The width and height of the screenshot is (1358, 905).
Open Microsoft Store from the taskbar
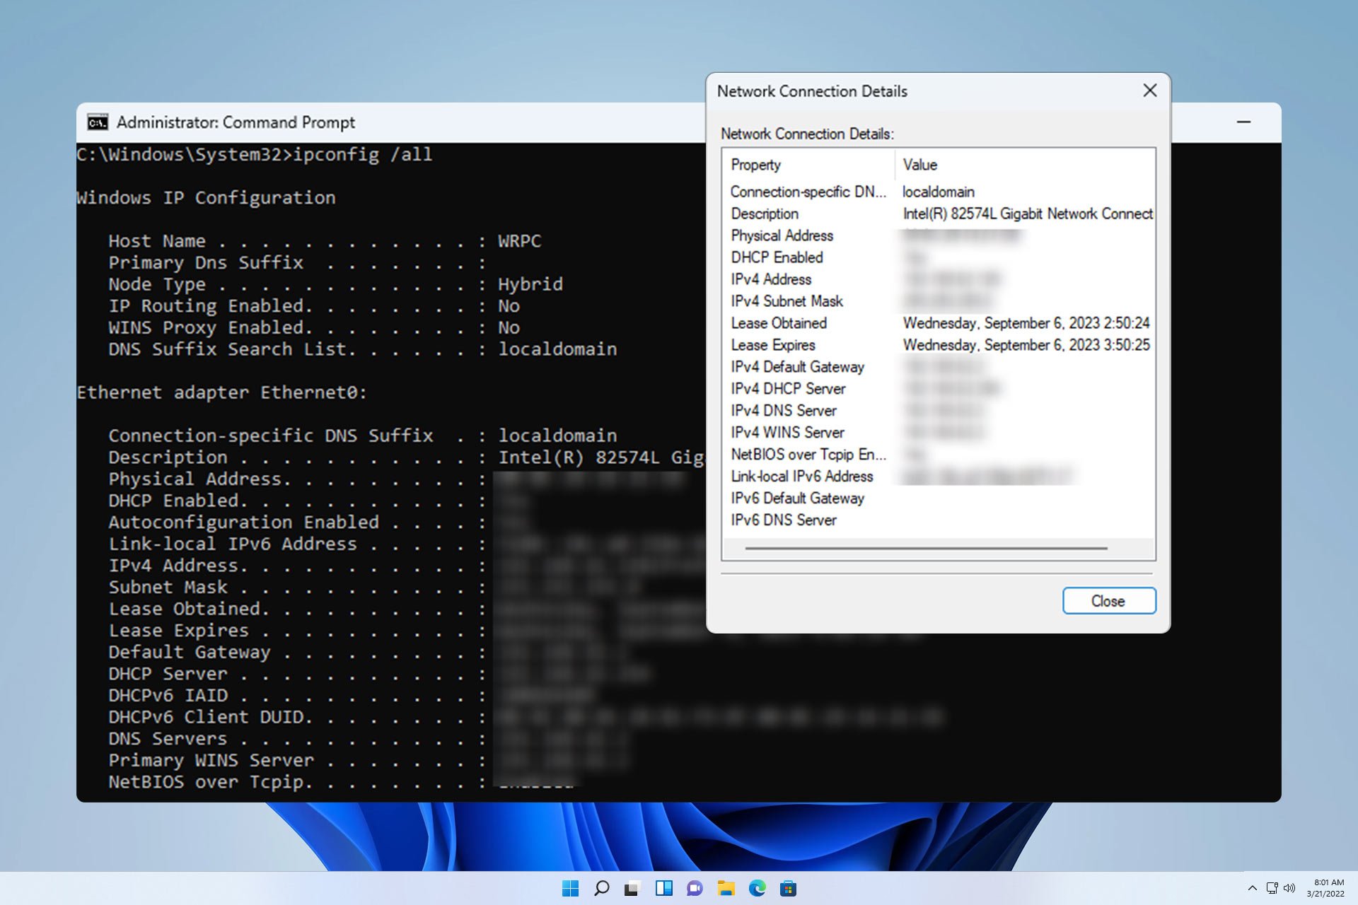[x=789, y=889]
